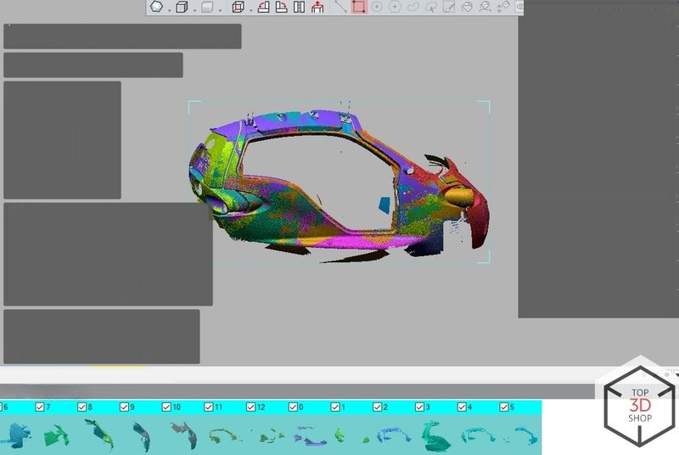Image resolution: width=679 pixels, height=455 pixels.
Task: Toggle checkbox for scan 12
Action: (251, 408)
